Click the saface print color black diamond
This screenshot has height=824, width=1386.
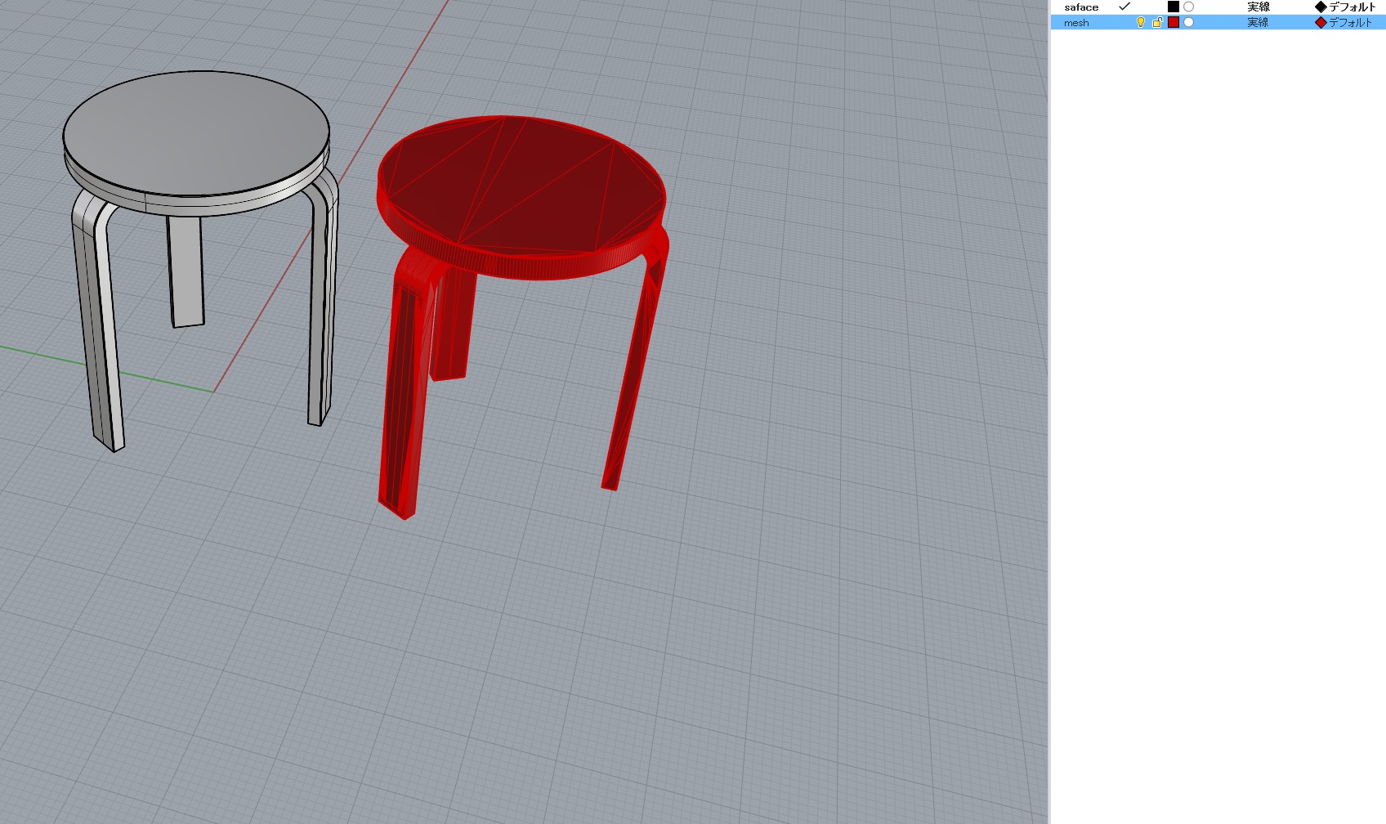[x=1321, y=7]
